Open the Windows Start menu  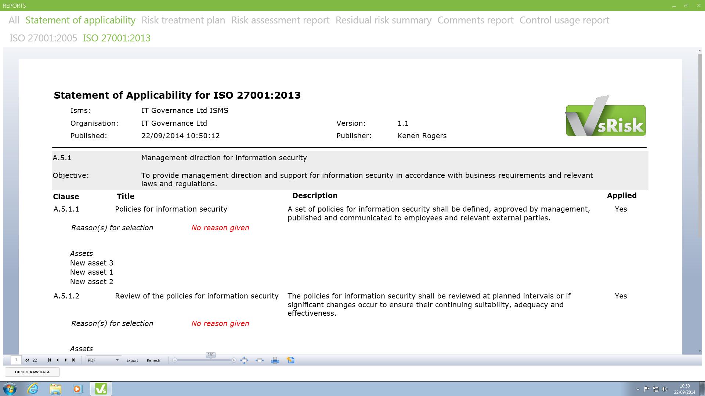coord(10,389)
